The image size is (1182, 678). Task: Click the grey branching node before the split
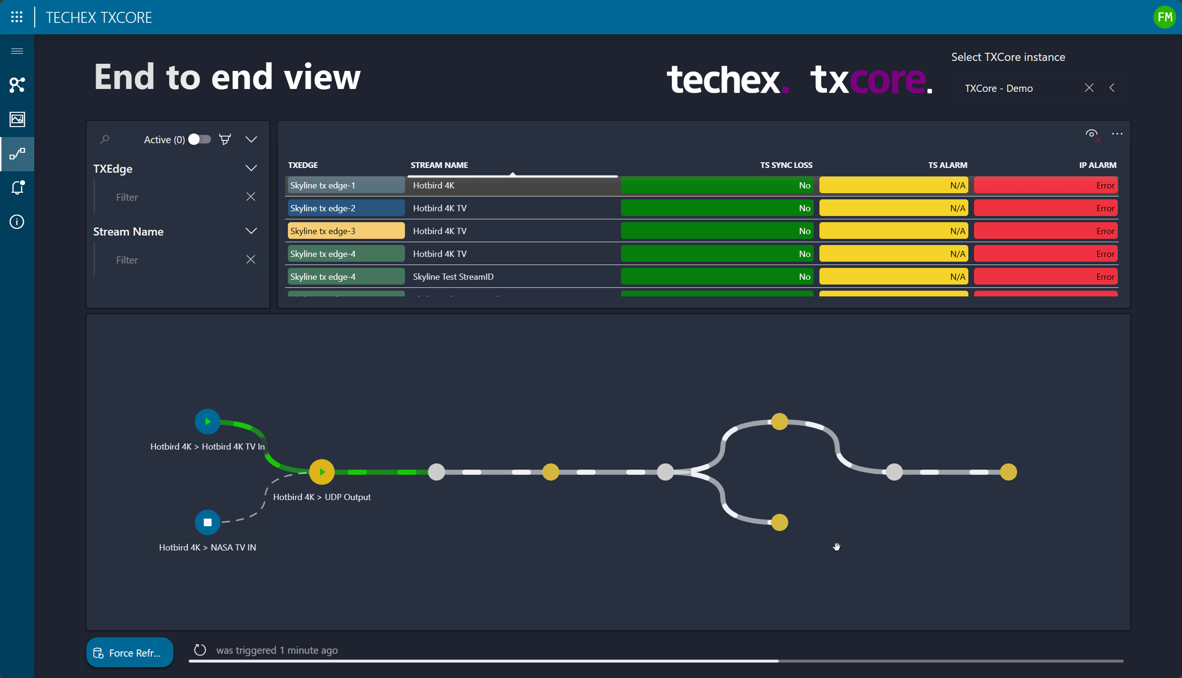point(665,472)
